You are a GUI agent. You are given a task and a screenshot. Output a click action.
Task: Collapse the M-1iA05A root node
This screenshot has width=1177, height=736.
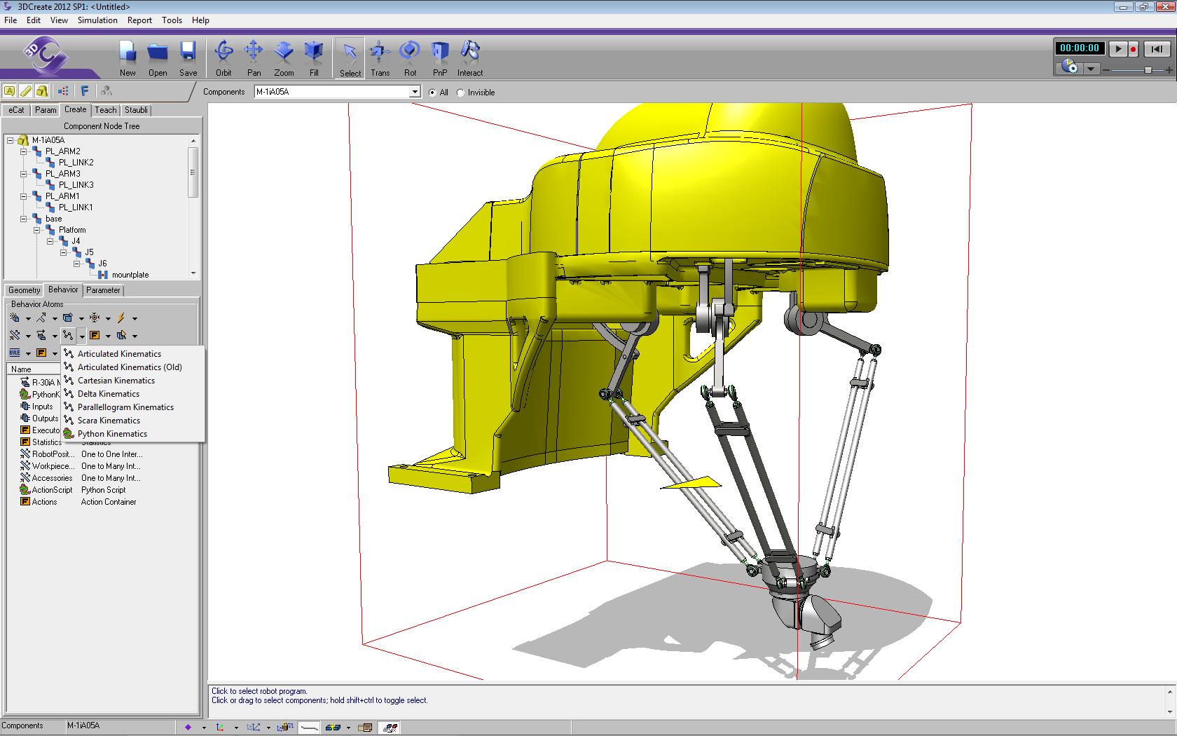click(x=10, y=140)
